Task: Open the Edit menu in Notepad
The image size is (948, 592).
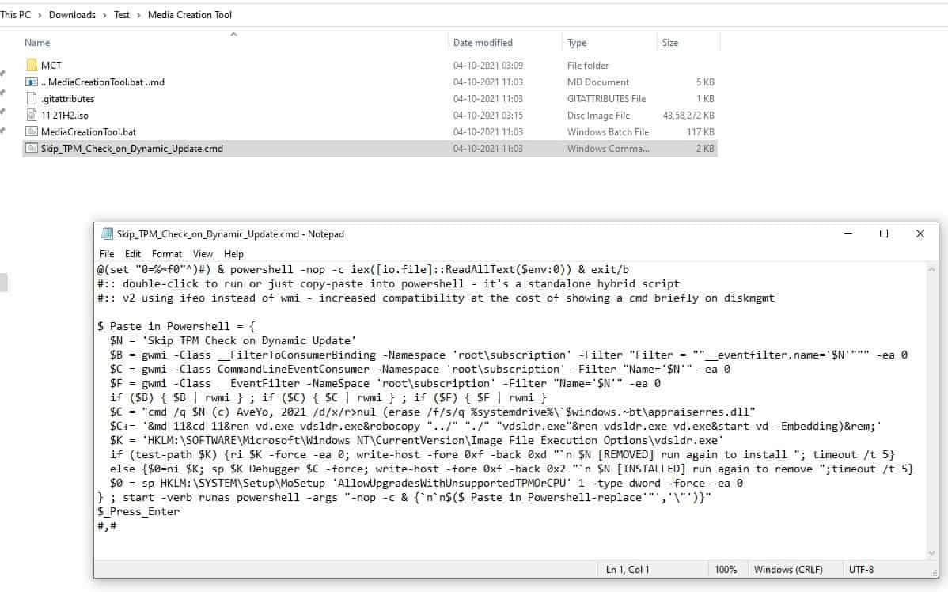Action: tap(132, 254)
